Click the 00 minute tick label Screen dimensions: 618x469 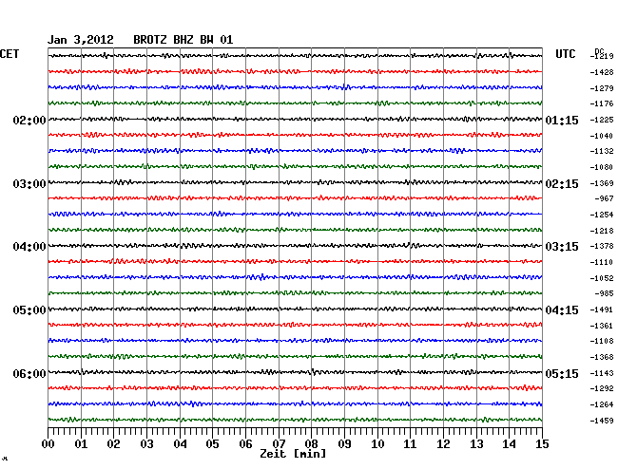(48, 443)
